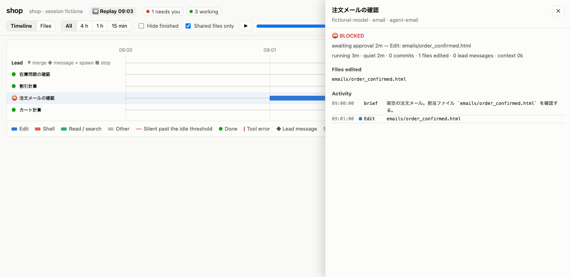Open the 1 needs you status pill

point(163,11)
